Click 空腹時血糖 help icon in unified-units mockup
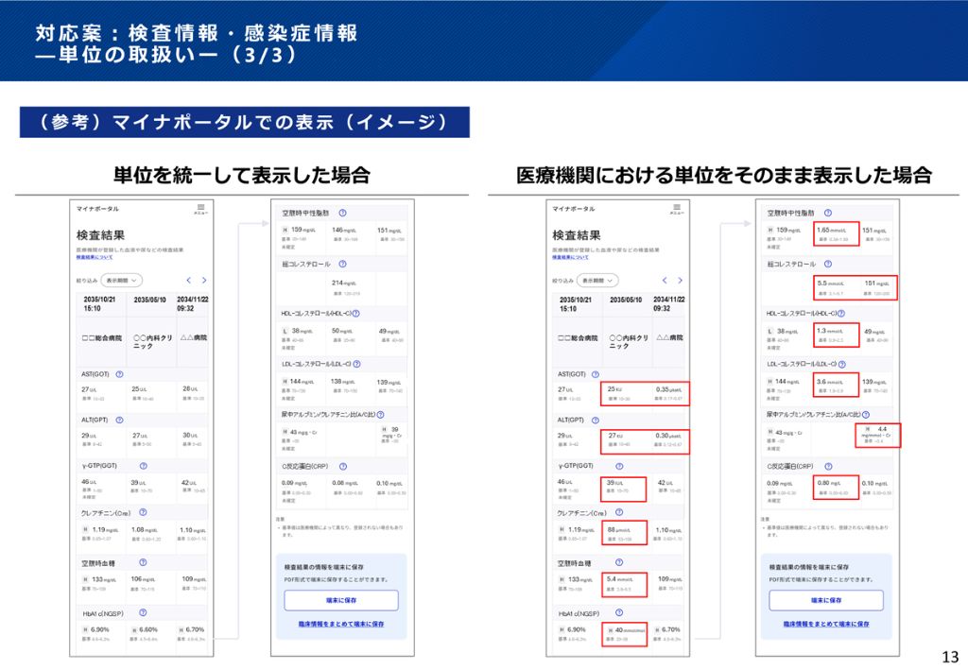 pyautogui.click(x=143, y=562)
